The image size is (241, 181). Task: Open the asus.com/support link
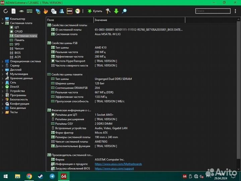click(114, 169)
